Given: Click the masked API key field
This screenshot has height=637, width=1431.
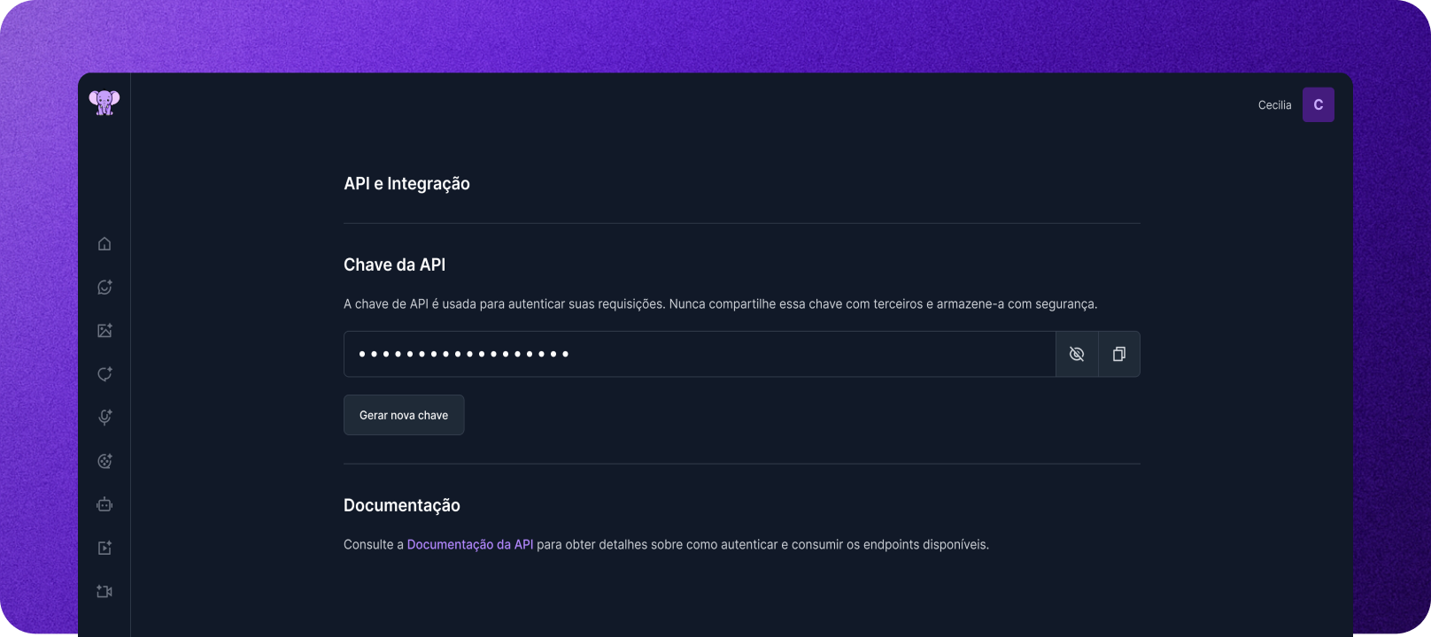Looking at the screenshot, I should click(x=700, y=354).
